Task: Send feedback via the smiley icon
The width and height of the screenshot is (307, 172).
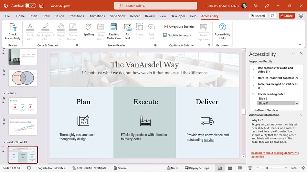Action: click(301, 16)
